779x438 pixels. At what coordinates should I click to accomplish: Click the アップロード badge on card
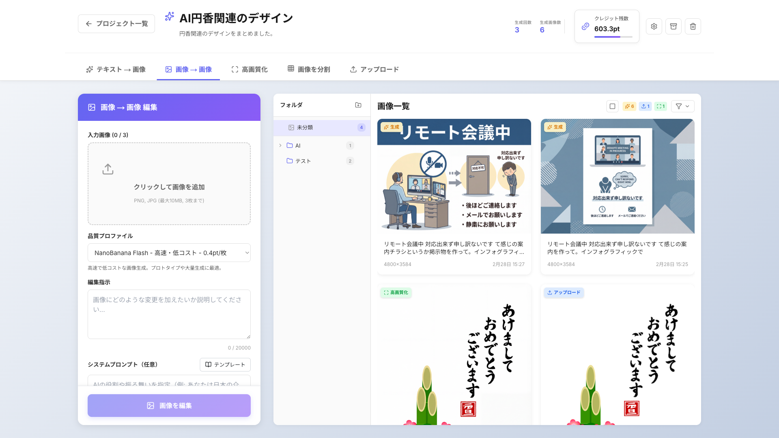(564, 292)
